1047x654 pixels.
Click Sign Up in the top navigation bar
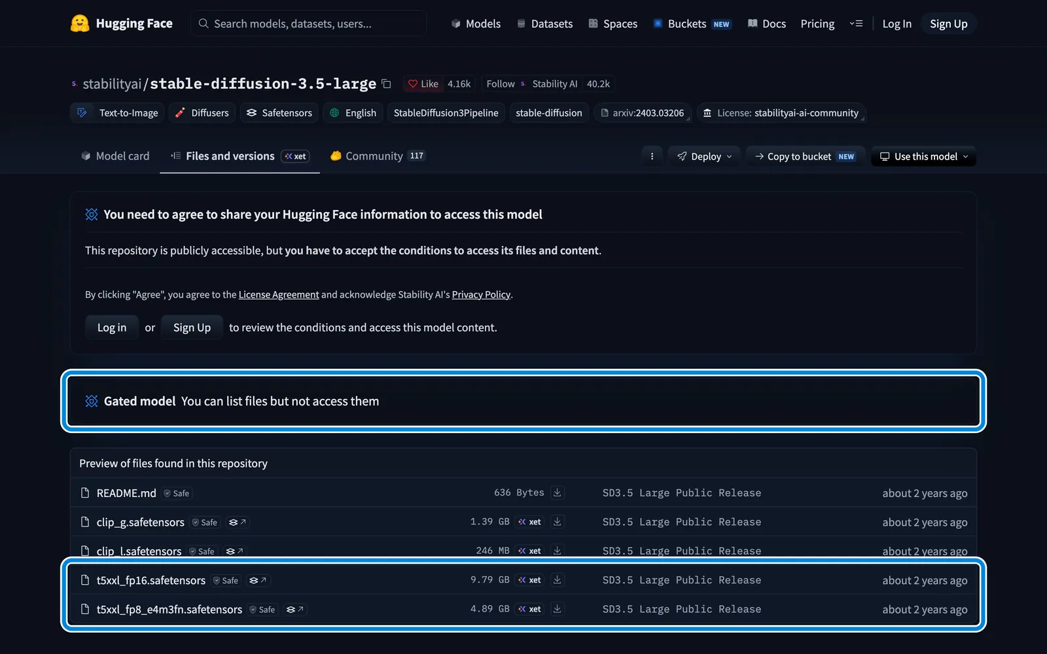tap(948, 24)
